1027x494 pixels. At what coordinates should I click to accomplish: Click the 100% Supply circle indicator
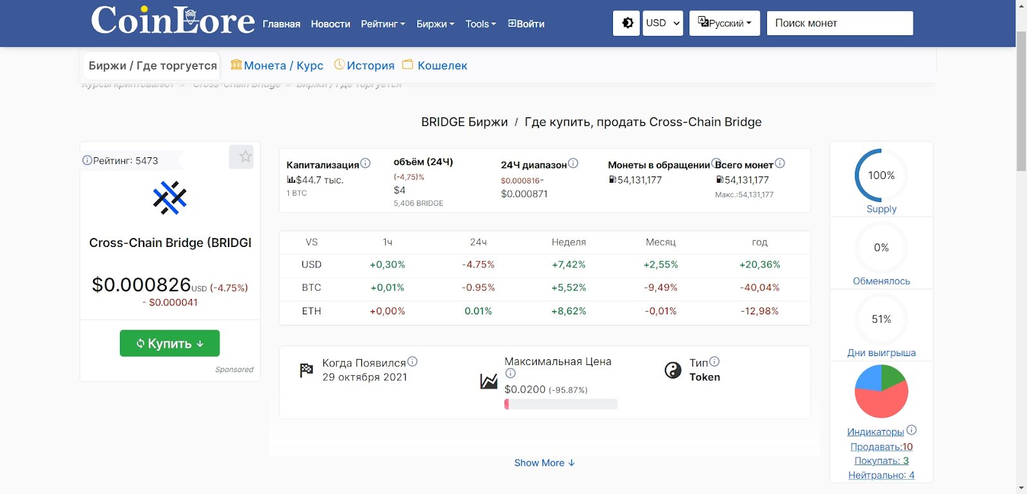[881, 175]
